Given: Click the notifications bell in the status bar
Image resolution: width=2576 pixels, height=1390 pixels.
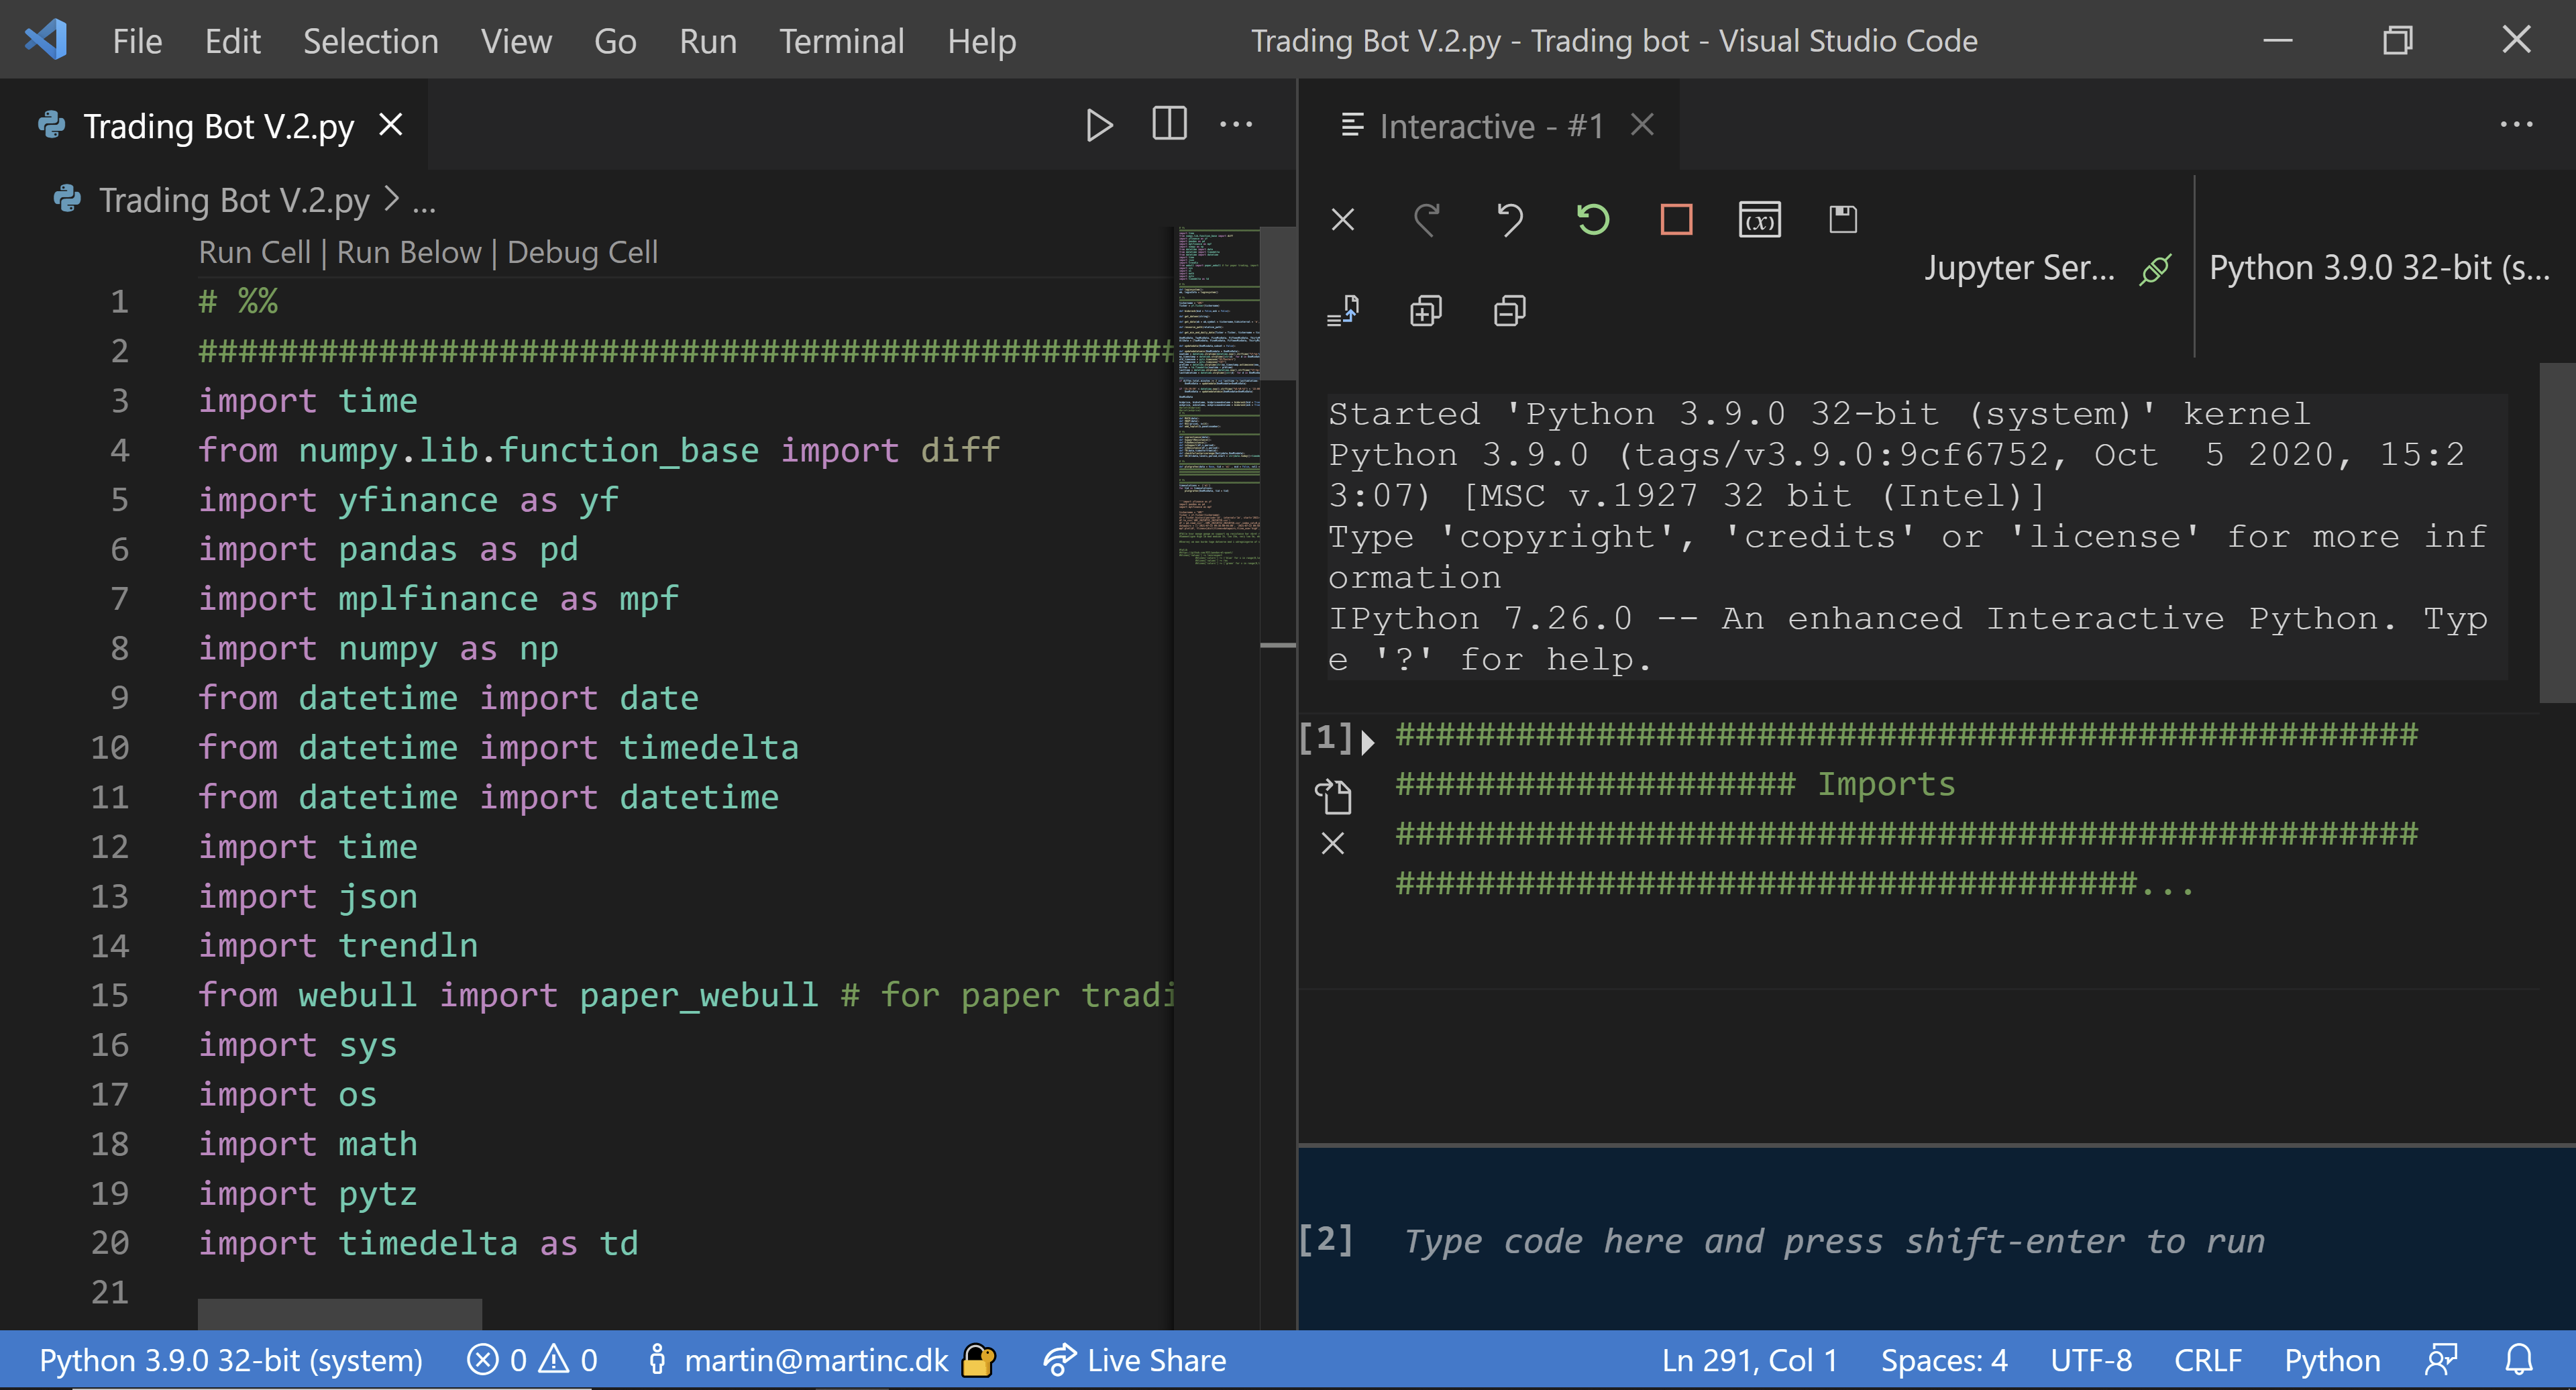Looking at the screenshot, I should tap(2520, 1360).
